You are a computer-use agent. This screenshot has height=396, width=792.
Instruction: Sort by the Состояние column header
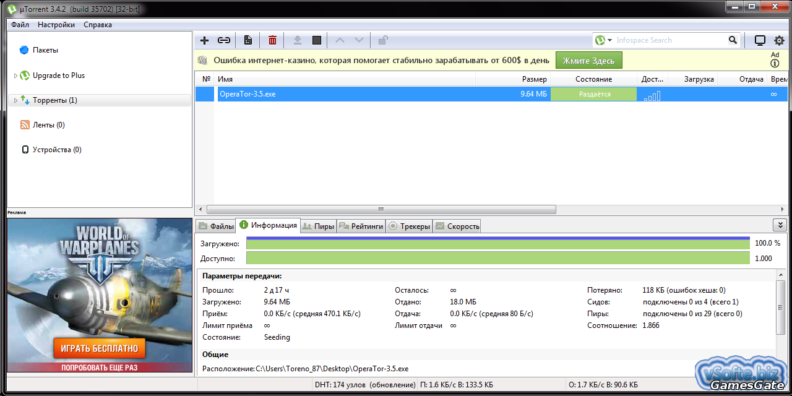[593, 79]
